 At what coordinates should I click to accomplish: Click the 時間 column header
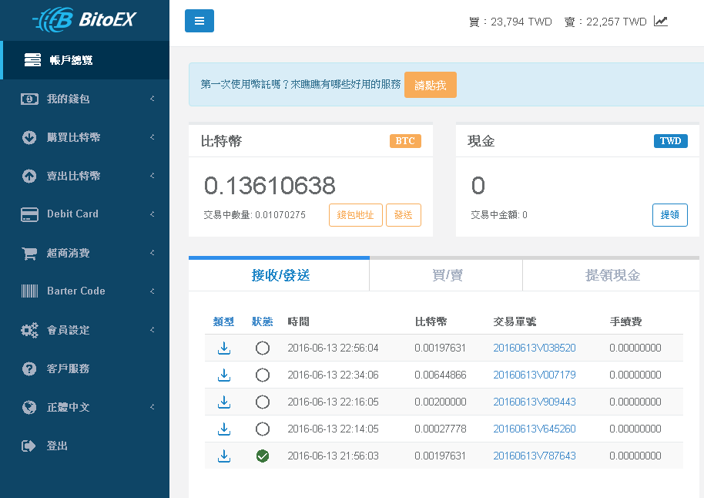point(298,321)
